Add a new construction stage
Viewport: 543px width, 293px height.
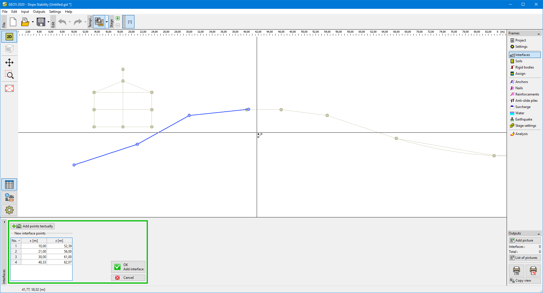tap(118, 18)
